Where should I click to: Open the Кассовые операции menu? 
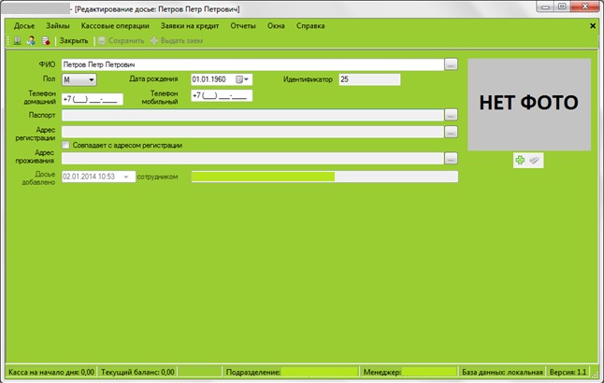115,26
